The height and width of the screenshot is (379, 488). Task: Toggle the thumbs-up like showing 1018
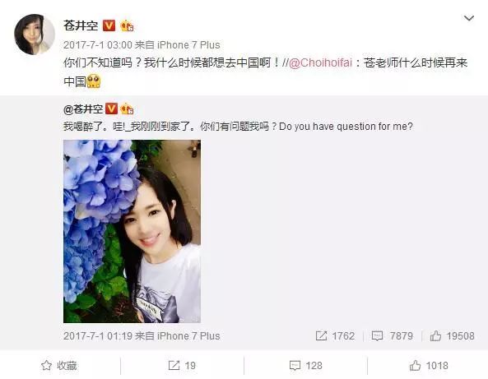(429, 366)
